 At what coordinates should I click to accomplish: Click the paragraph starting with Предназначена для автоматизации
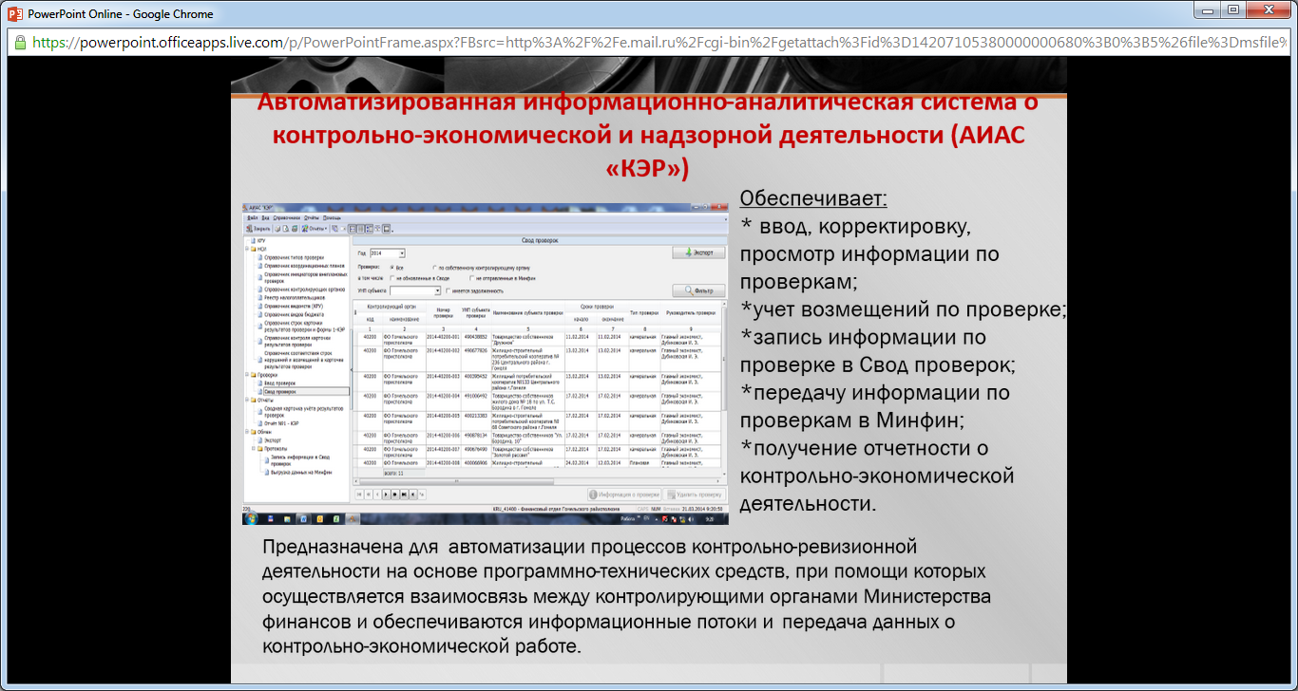click(x=628, y=597)
